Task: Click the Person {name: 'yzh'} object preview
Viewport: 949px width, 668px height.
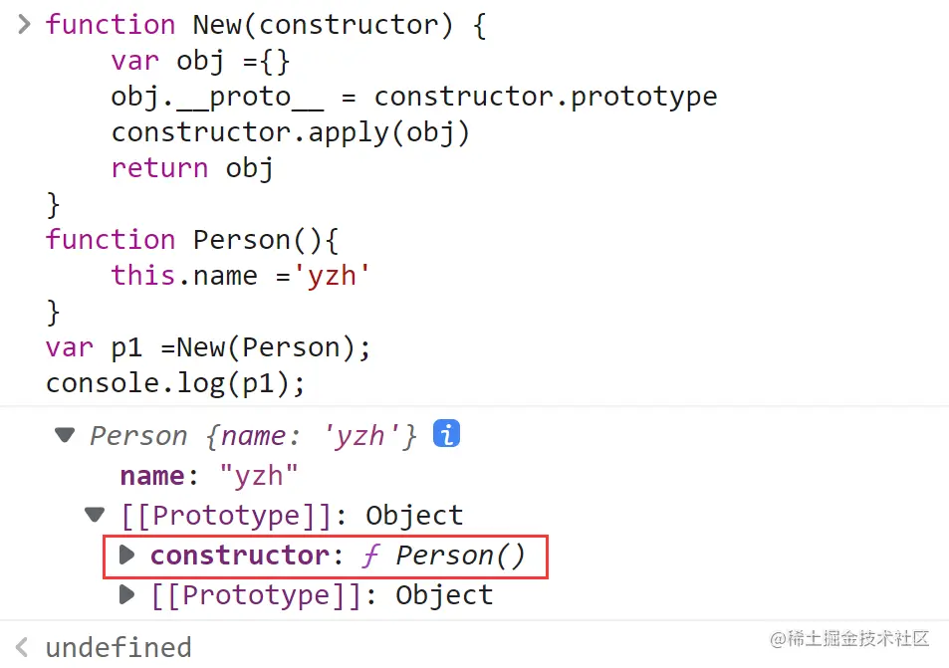Action: coord(253,436)
